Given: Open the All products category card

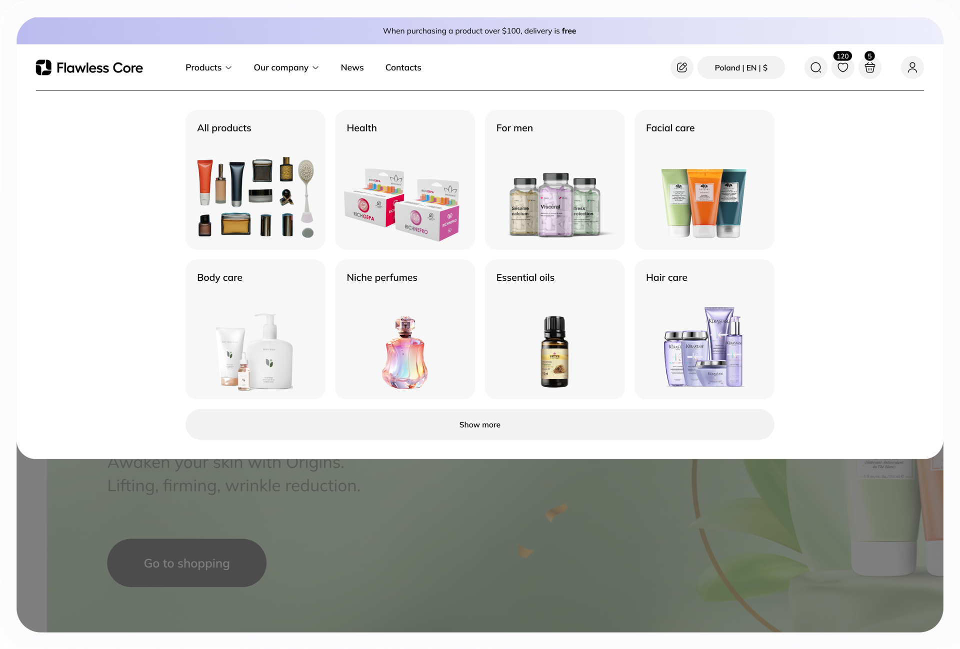Looking at the screenshot, I should pos(255,180).
